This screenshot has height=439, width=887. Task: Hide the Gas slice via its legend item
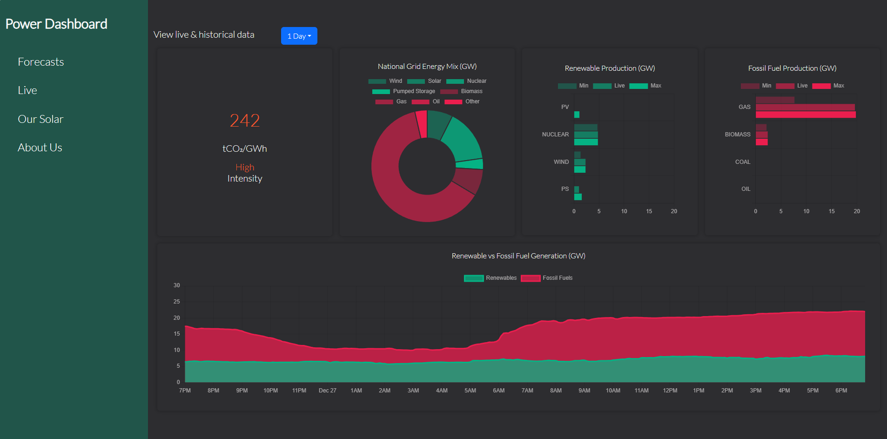[392, 101]
